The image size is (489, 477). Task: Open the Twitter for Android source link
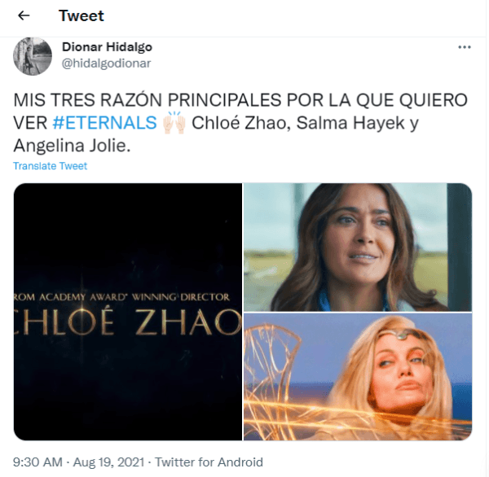coord(209,462)
